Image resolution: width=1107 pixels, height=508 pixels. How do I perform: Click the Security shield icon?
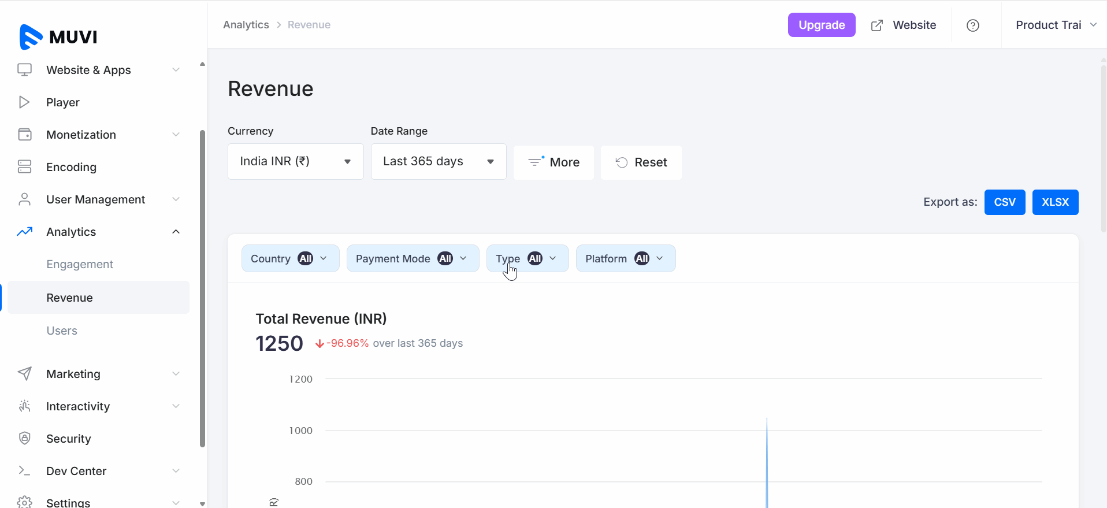tap(24, 438)
